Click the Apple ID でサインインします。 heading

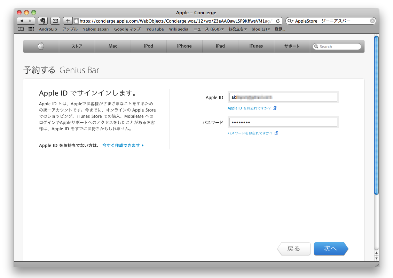[88, 93]
